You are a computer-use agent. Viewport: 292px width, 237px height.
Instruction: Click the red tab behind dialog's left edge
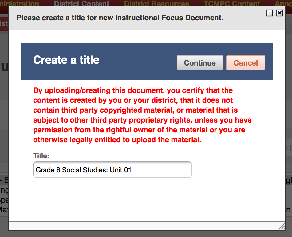pos(4,24)
